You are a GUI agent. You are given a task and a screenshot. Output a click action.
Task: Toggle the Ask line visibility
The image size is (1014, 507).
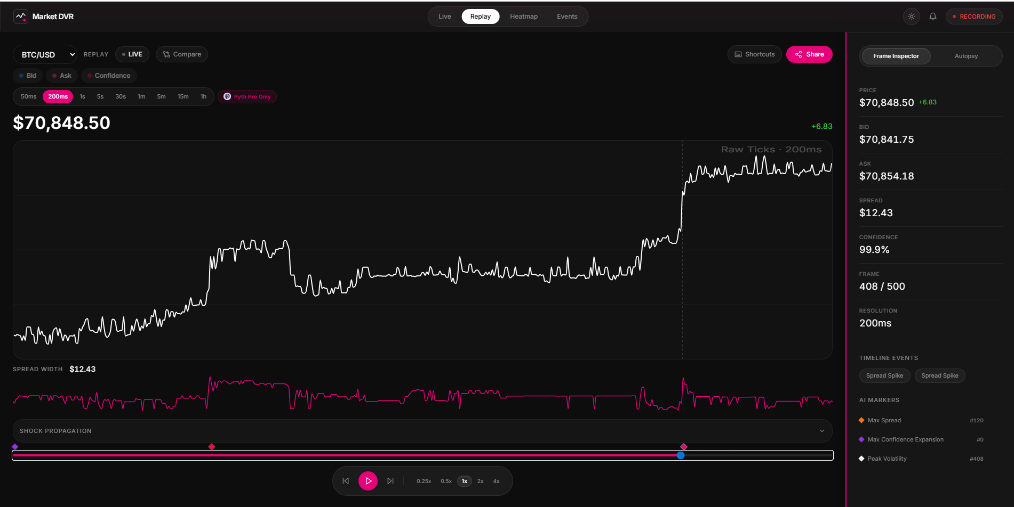(x=62, y=76)
